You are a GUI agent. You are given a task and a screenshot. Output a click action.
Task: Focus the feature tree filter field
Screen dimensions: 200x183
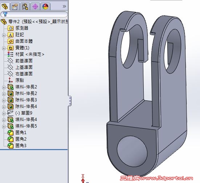34,14
